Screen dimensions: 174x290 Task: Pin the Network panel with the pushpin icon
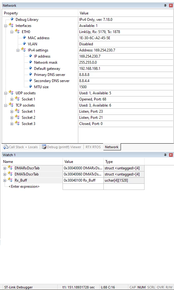point(165,6)
